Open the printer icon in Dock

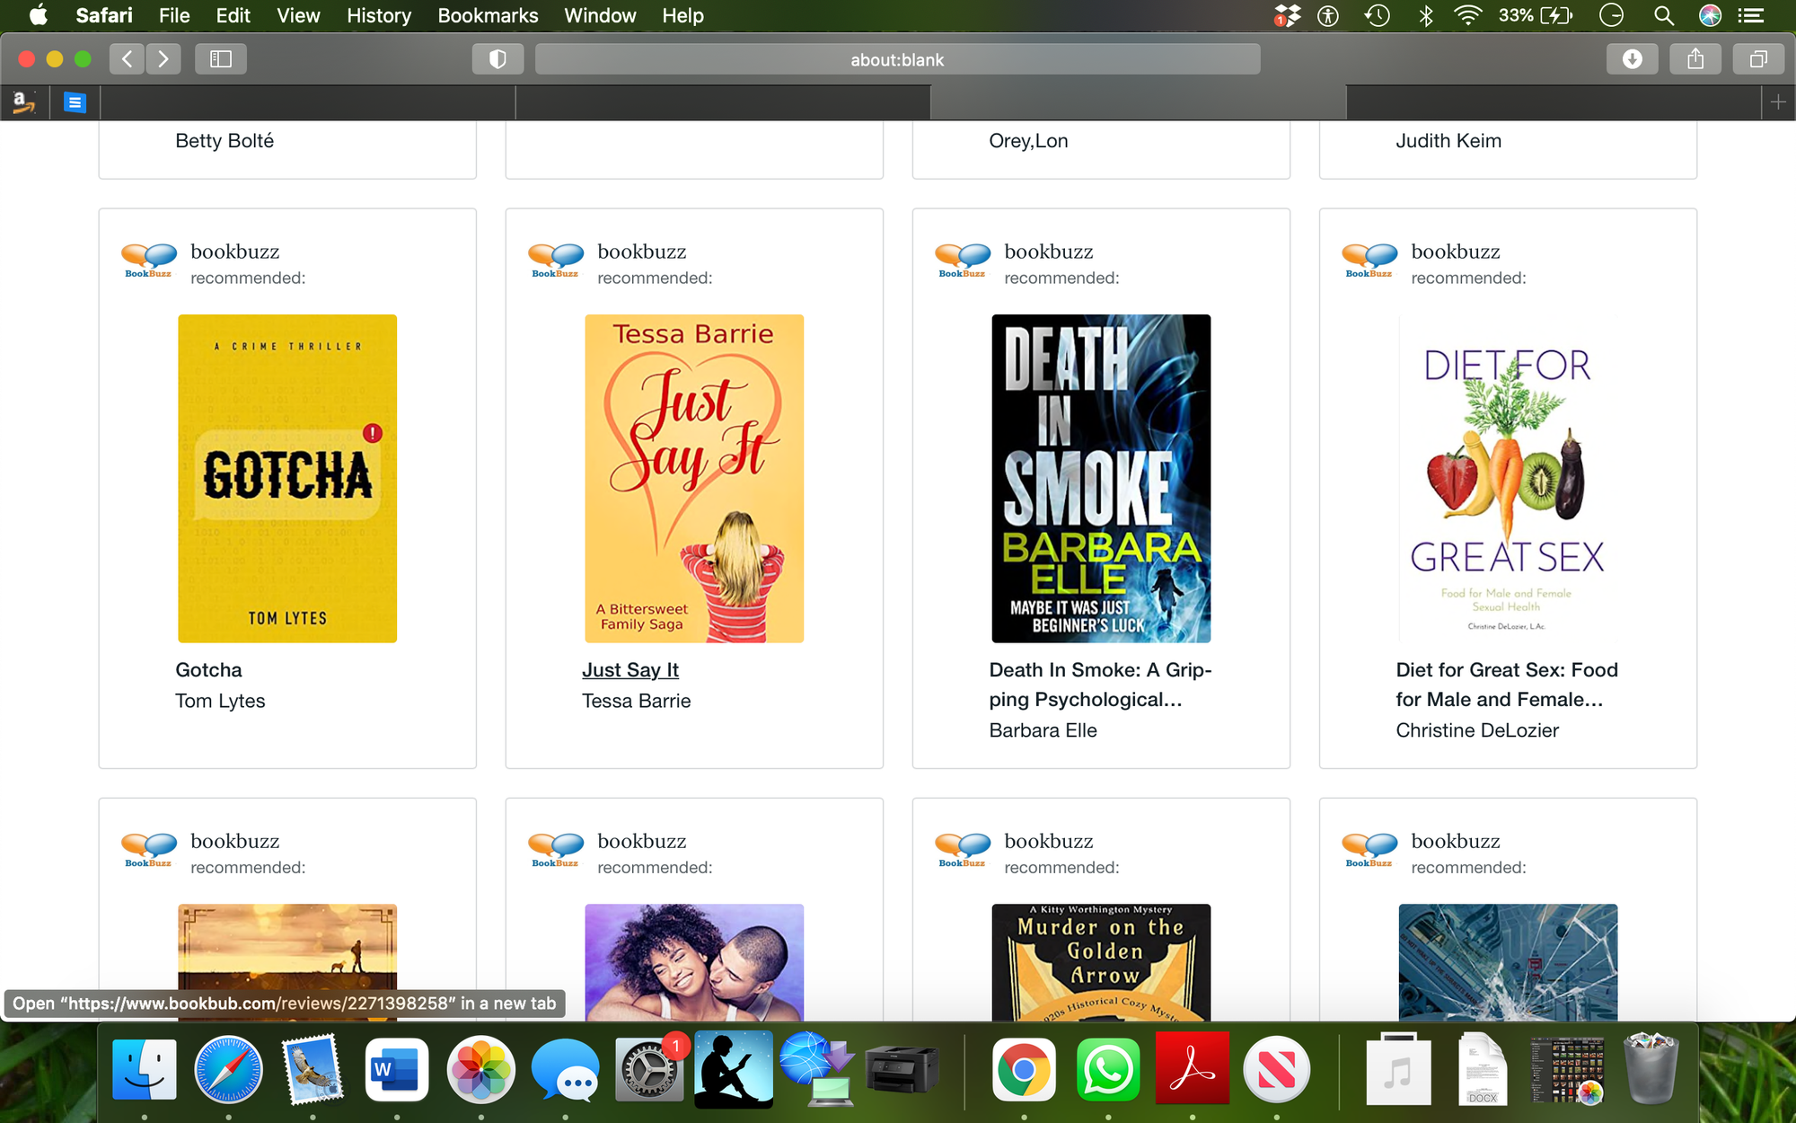coord(902,1069)
